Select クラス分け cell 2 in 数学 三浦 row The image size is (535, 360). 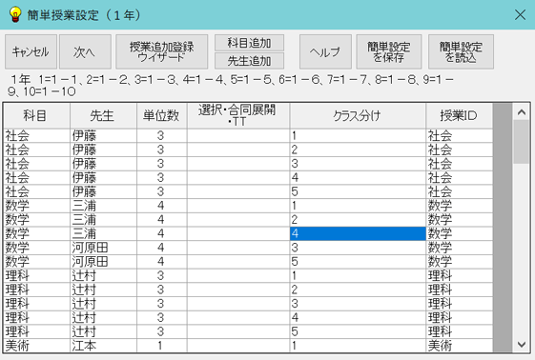click(358, 220)
